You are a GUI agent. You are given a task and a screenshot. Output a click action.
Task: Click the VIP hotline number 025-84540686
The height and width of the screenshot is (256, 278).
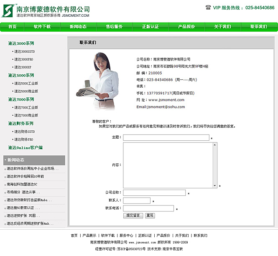coord(260,8)
